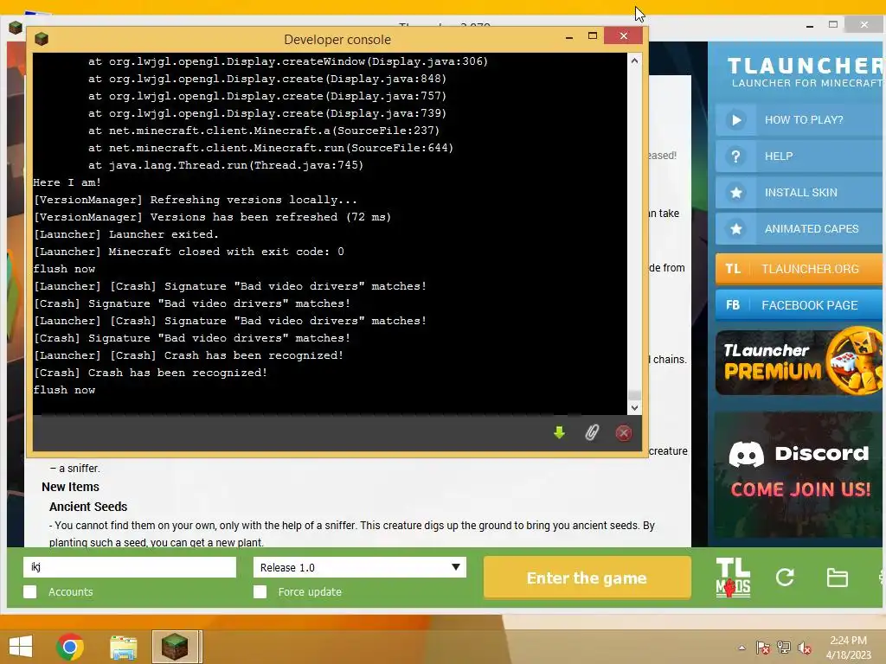Click the star icon beside Animated Capes
Screen dimensions: 886x664
click(x=735, y=228)
